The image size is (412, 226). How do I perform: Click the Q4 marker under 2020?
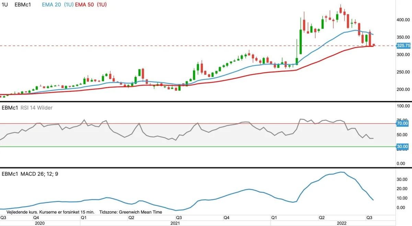point(36,217)
